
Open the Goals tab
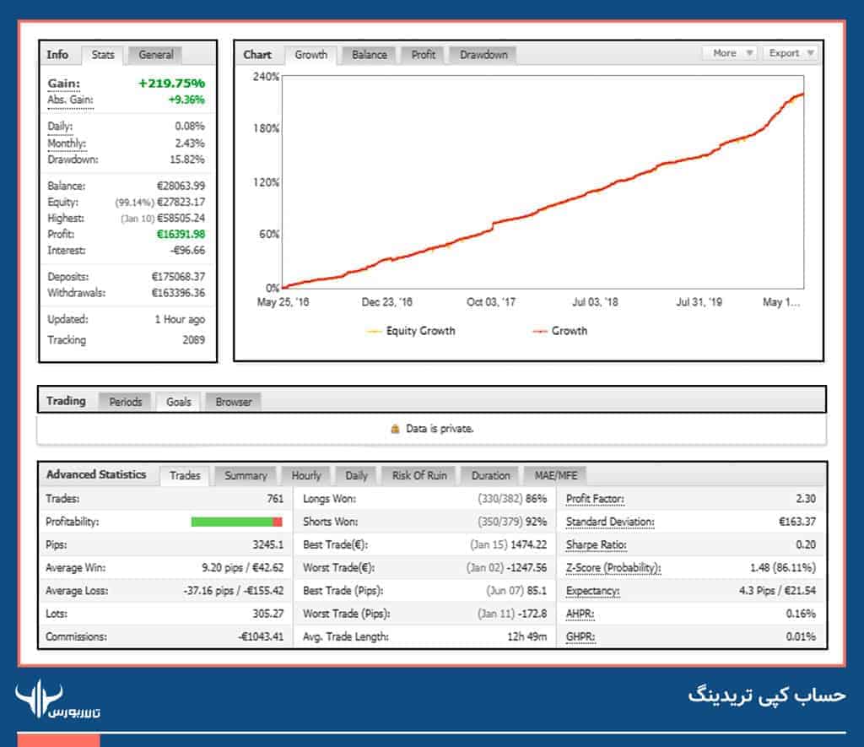click(178, 402)
